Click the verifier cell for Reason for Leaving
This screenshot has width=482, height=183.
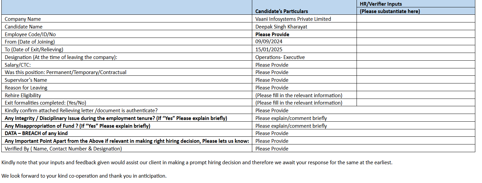pos(416,87)
